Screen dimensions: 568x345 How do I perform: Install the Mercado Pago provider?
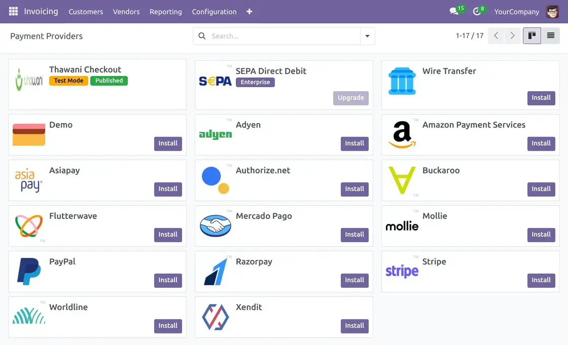point(354,235)
